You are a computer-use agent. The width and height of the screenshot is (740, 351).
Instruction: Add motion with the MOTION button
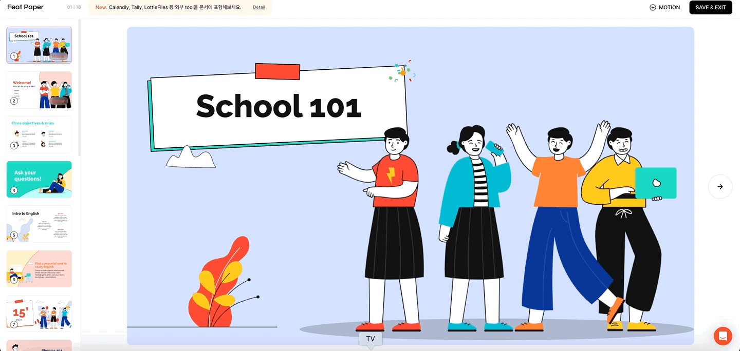click(x=664, y=7)
